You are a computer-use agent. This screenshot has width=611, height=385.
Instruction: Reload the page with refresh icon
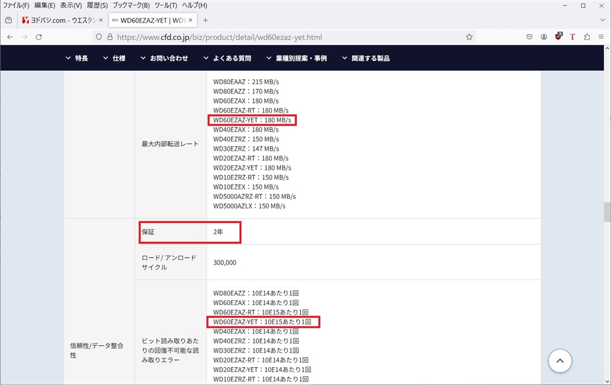(x=39, y=37)
